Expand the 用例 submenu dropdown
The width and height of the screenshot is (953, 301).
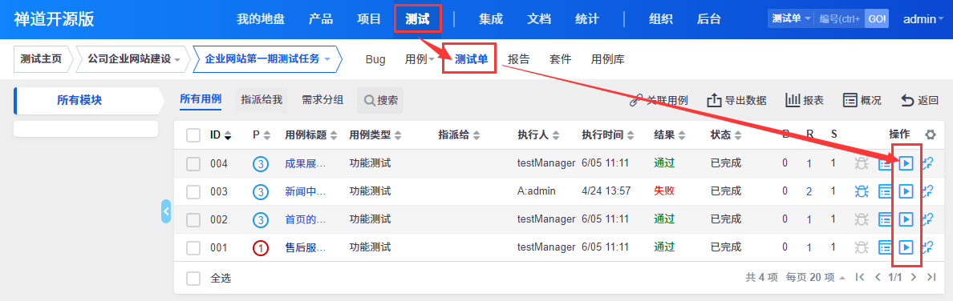pyautogui.click(x=420, y=59)
